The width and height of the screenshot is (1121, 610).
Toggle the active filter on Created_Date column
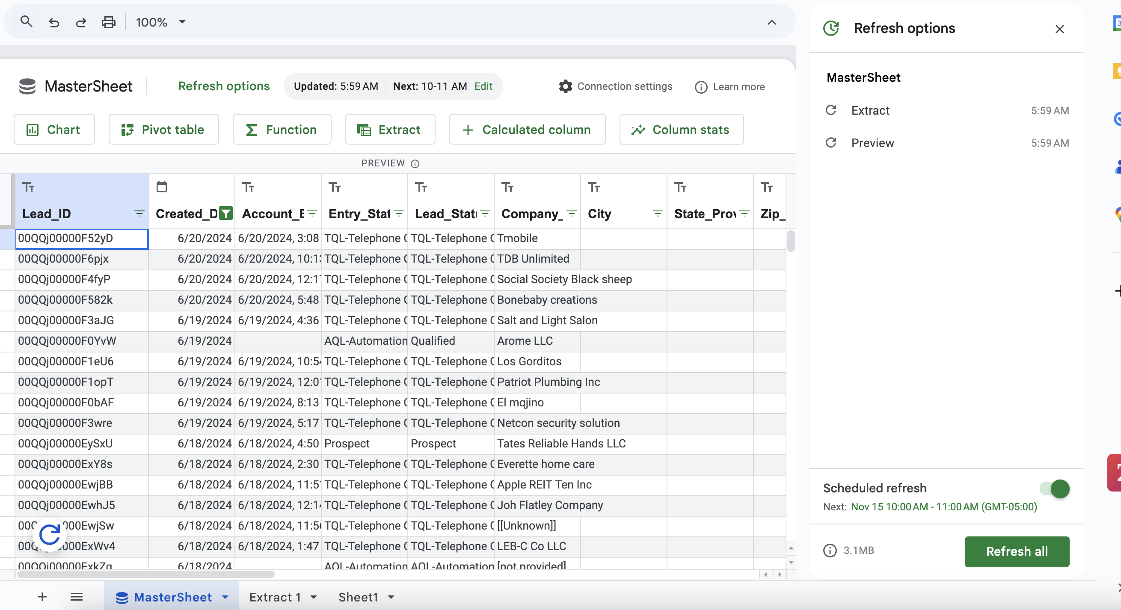[225, 213]
